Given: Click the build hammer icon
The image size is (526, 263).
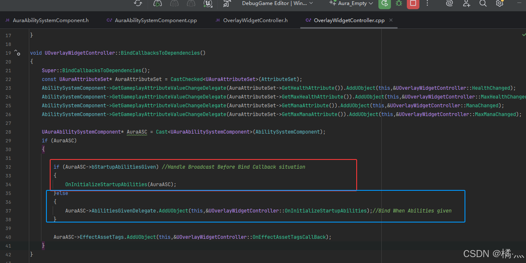Looking at the screenshot, I should click(226, 3).
